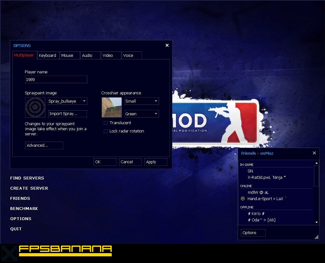
Task: Apply the current option changes
Action: tap(156, 162)
